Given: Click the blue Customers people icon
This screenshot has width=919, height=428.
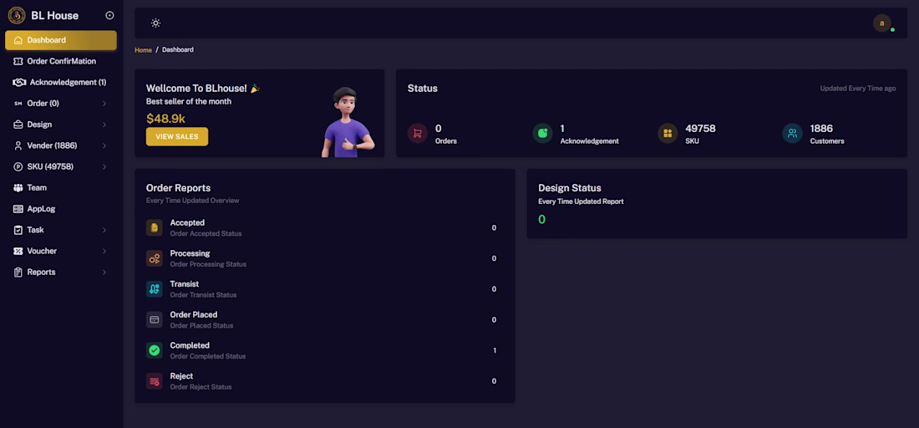Looking at the screenshot, I should [792, 133].
